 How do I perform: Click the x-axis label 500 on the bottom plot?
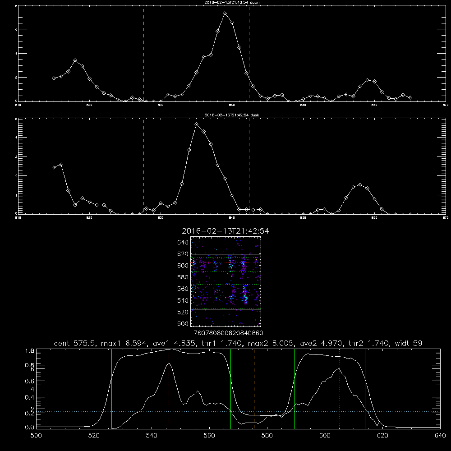tap(36, 436)
